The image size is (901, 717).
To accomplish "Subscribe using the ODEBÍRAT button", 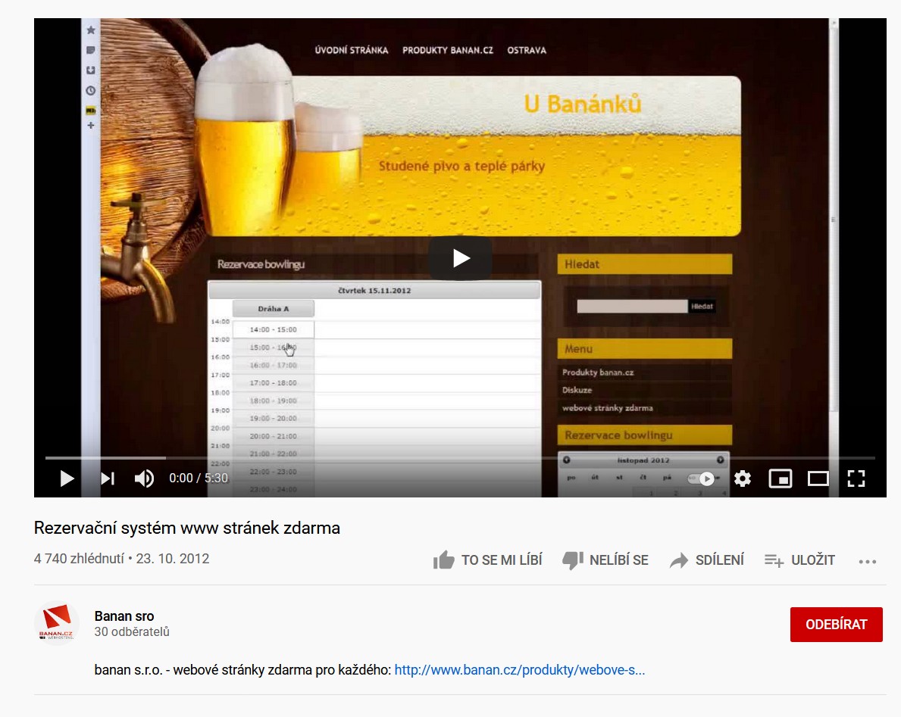I will coord(836,624).
